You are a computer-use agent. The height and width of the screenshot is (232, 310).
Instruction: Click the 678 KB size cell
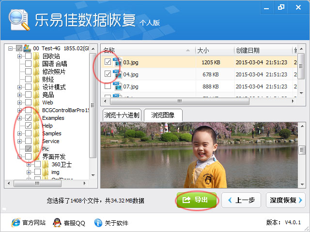point(211,74)
